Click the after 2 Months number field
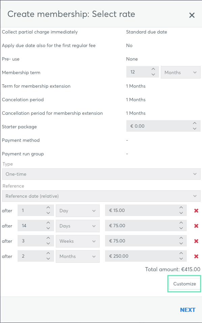 pos(36,256)
